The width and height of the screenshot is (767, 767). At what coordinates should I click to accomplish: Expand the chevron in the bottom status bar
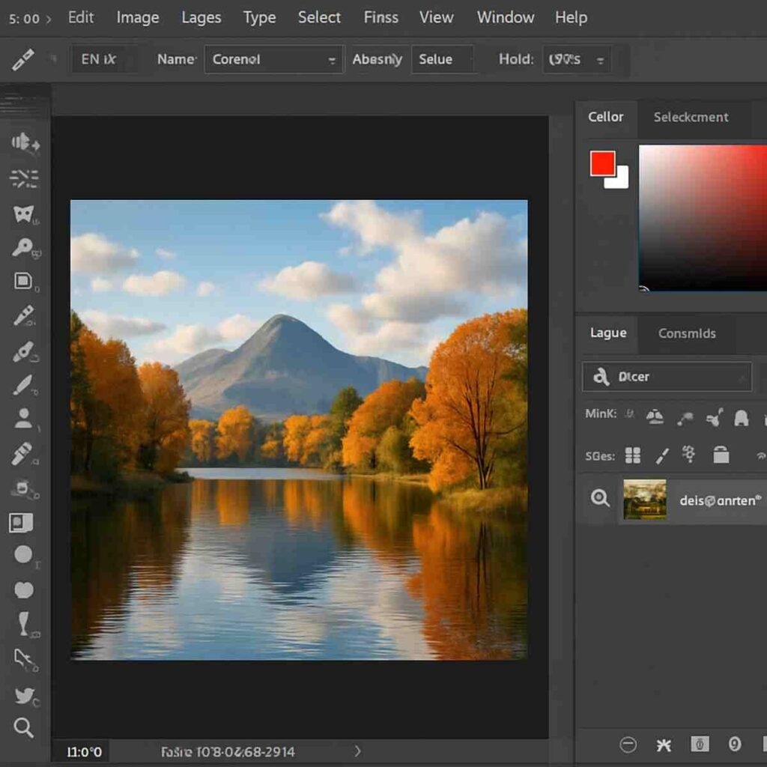[x=358, y=751]
